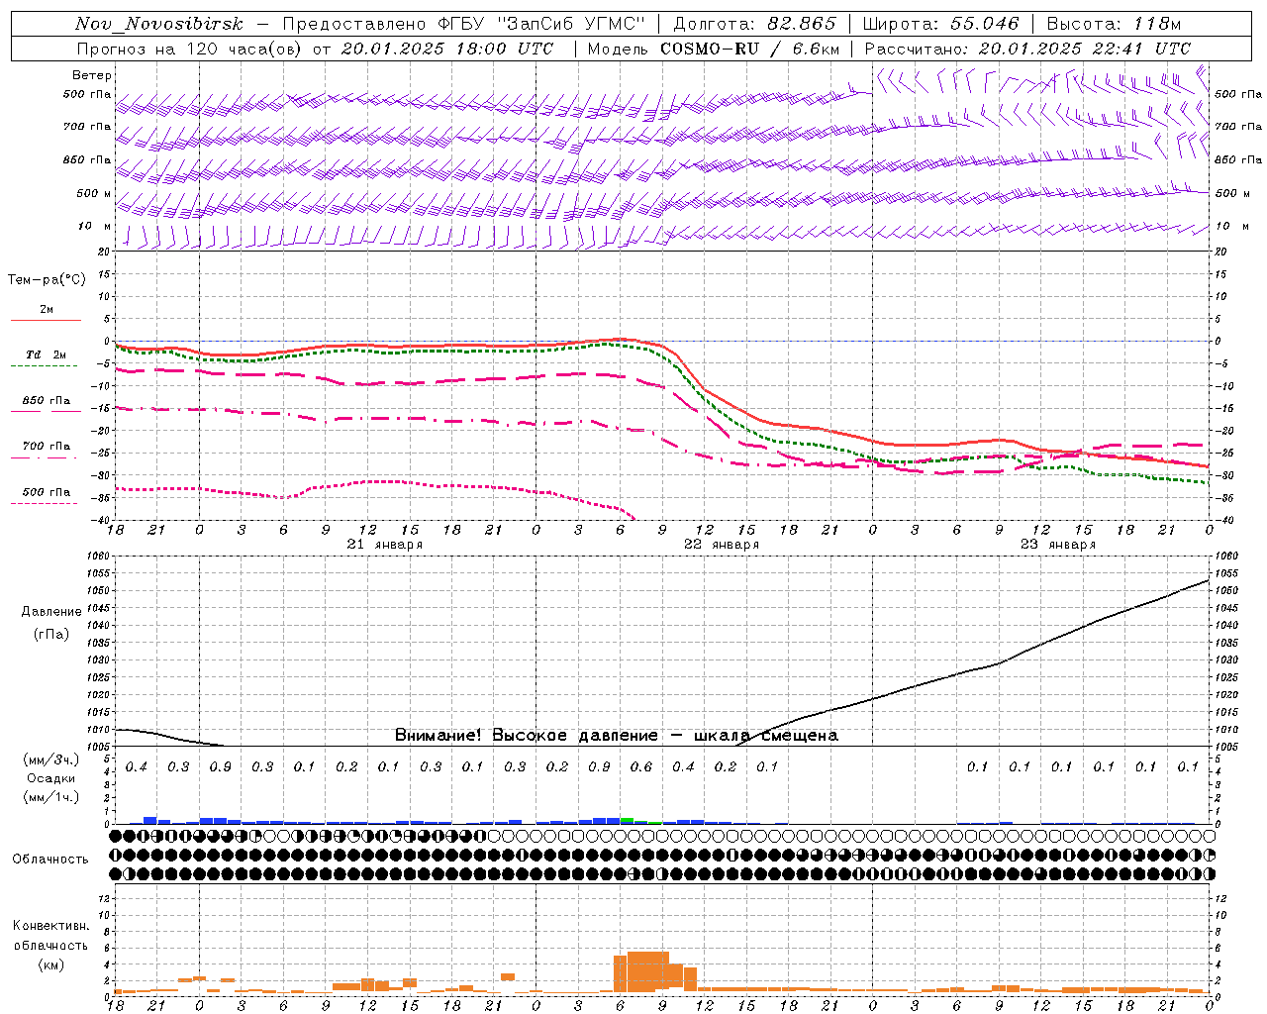Click the tallest orange convective cloud bar
Viewport: 1267px width, 1014px height.
pos(648,972)
